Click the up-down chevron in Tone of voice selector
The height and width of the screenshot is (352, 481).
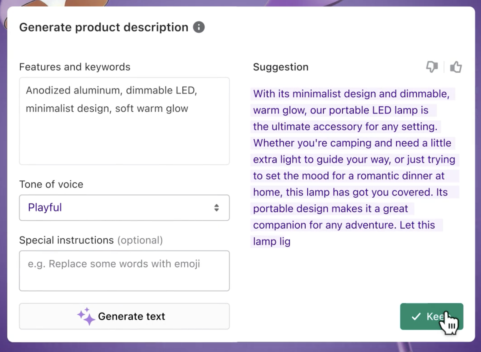point(217,207)
